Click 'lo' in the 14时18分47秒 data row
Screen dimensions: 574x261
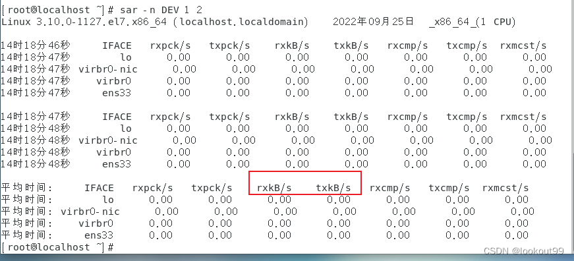(126, 57)
